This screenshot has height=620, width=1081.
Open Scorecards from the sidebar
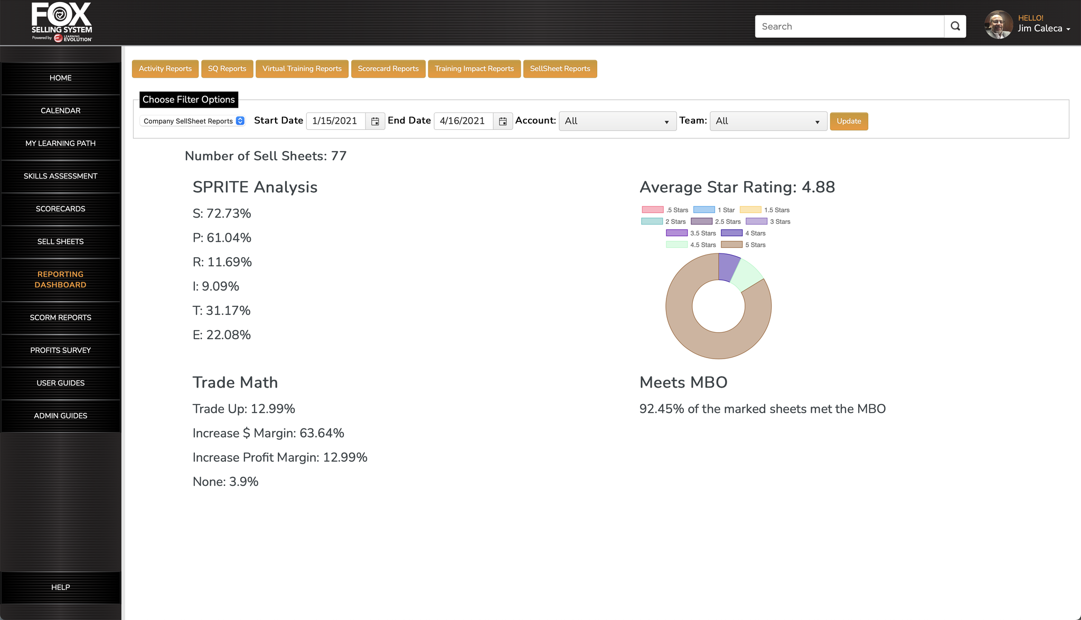coord(60,209)
